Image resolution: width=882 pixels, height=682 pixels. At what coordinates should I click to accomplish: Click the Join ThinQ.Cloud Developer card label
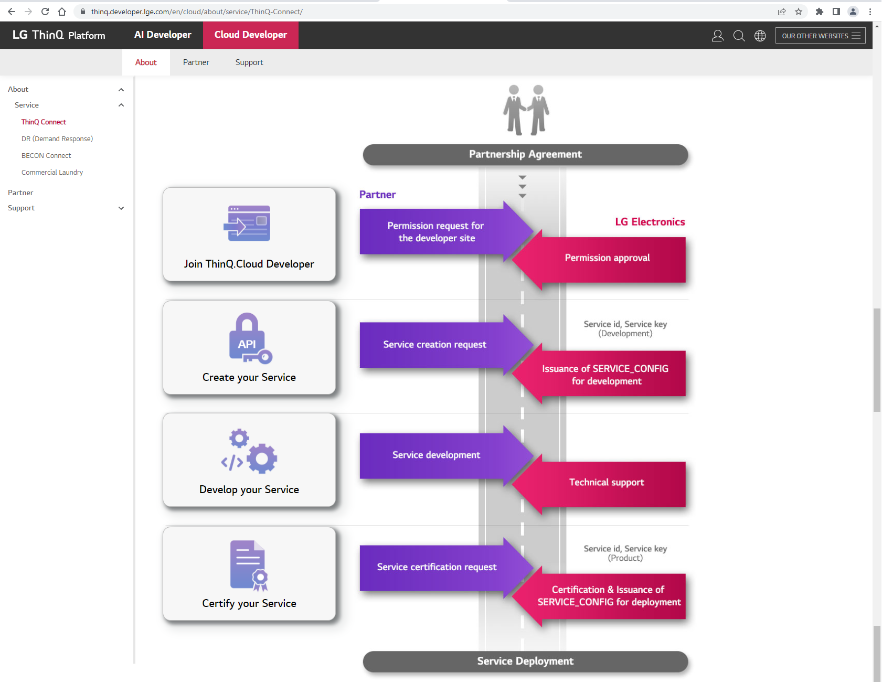click(x=249, y=264)
